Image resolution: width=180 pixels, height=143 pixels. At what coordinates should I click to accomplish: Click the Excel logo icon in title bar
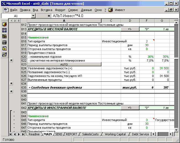pyautogui.click(x=4, y=4)
